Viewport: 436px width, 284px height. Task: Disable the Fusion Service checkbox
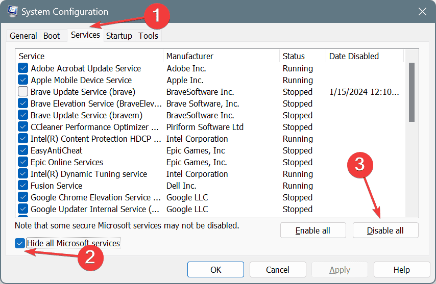(23, 186)
